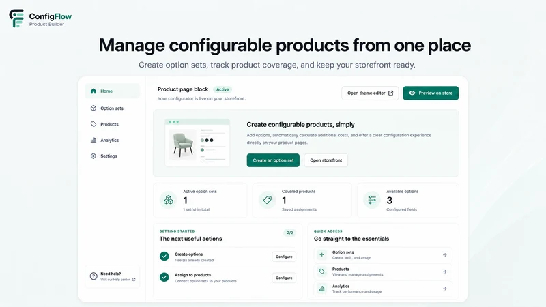Screen dimensions: 546x307
Task: Open Settings in the sidebar
Action: (x=112, y=156)
